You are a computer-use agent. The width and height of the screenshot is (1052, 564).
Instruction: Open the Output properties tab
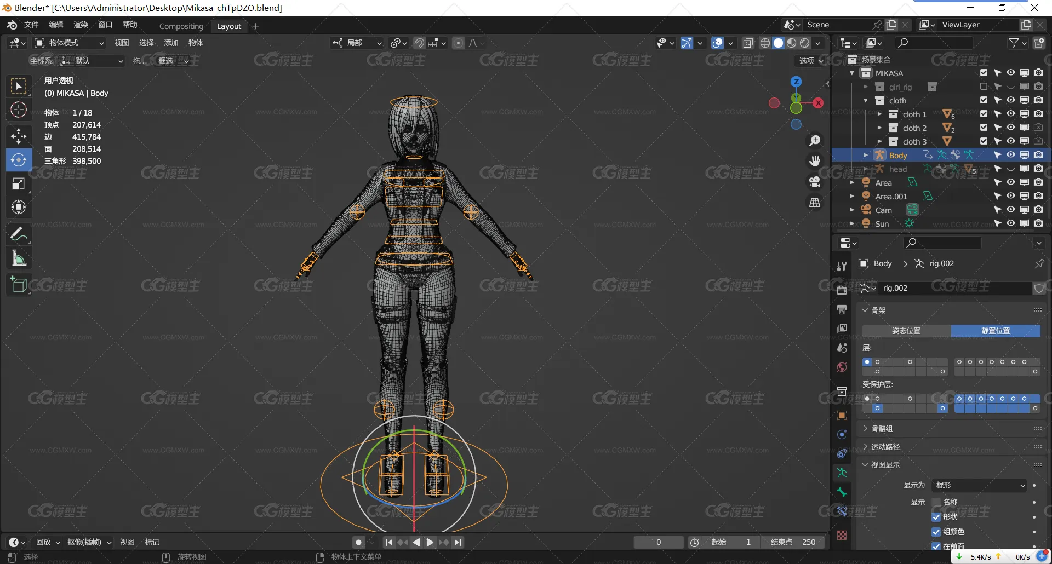(x=842, y=310)
